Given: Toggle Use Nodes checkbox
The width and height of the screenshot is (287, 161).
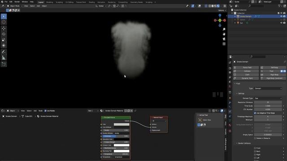Looking at the screenshot, I should (45, 111).
